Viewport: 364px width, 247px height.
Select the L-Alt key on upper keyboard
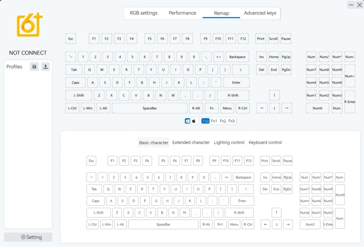click(103, 108)
